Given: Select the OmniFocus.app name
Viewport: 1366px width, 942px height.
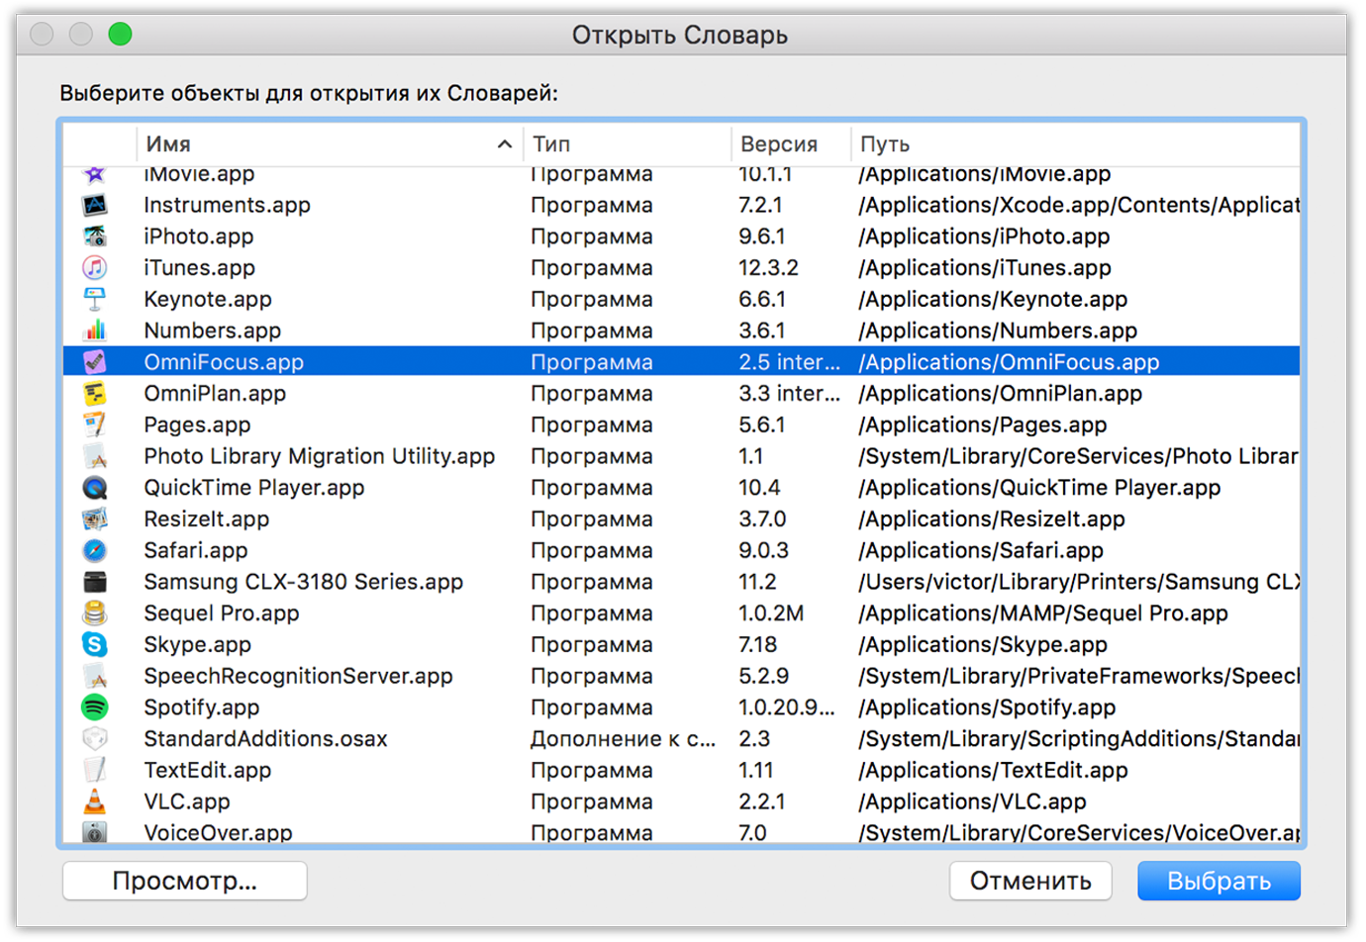Looking at the screenshot, I should [224, 362].
